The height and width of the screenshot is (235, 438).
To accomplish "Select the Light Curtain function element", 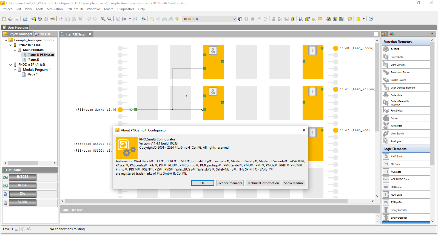I will pyautogui.click(x=406, y=64).
